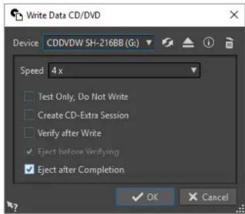Enable Verify after Write option
Image resolution: width=245 pixels, height=214 pixels.
29,133
